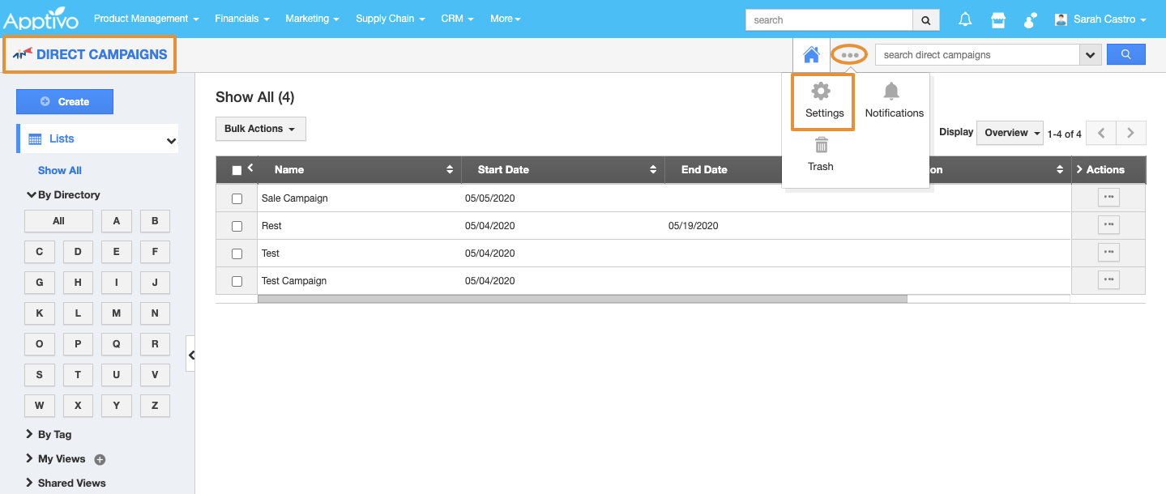Open the Marketing menu
This screenshot has height=494, width=1166.
click(x=312, y=19)
